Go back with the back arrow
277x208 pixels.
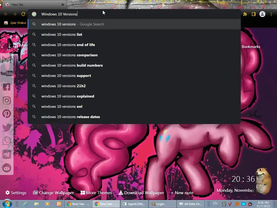[6, 14]
